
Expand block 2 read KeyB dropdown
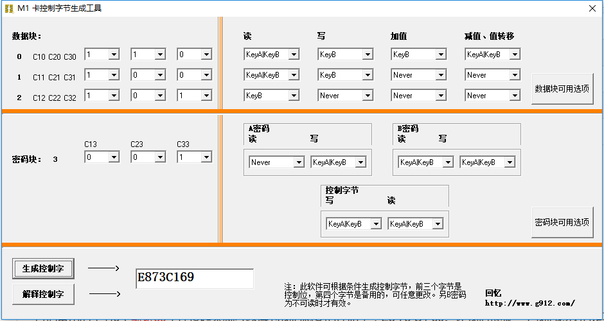click(294, 95)
